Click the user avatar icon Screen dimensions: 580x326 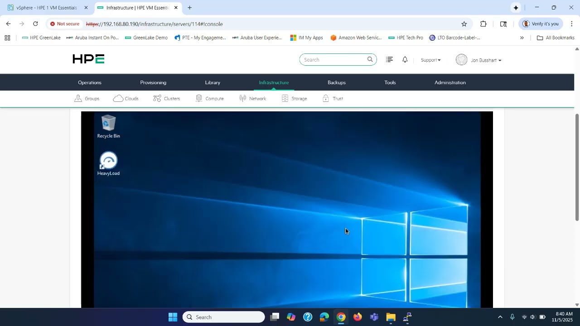coord(461,60)
